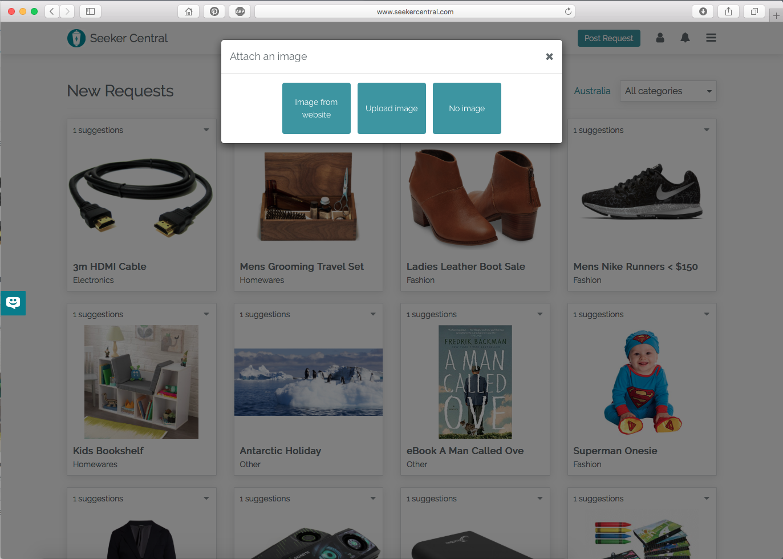Click Fashion under Superman Onesie
Image resolution: width=783 pixels, height=559 pixels.
click(x=587, y=464)
